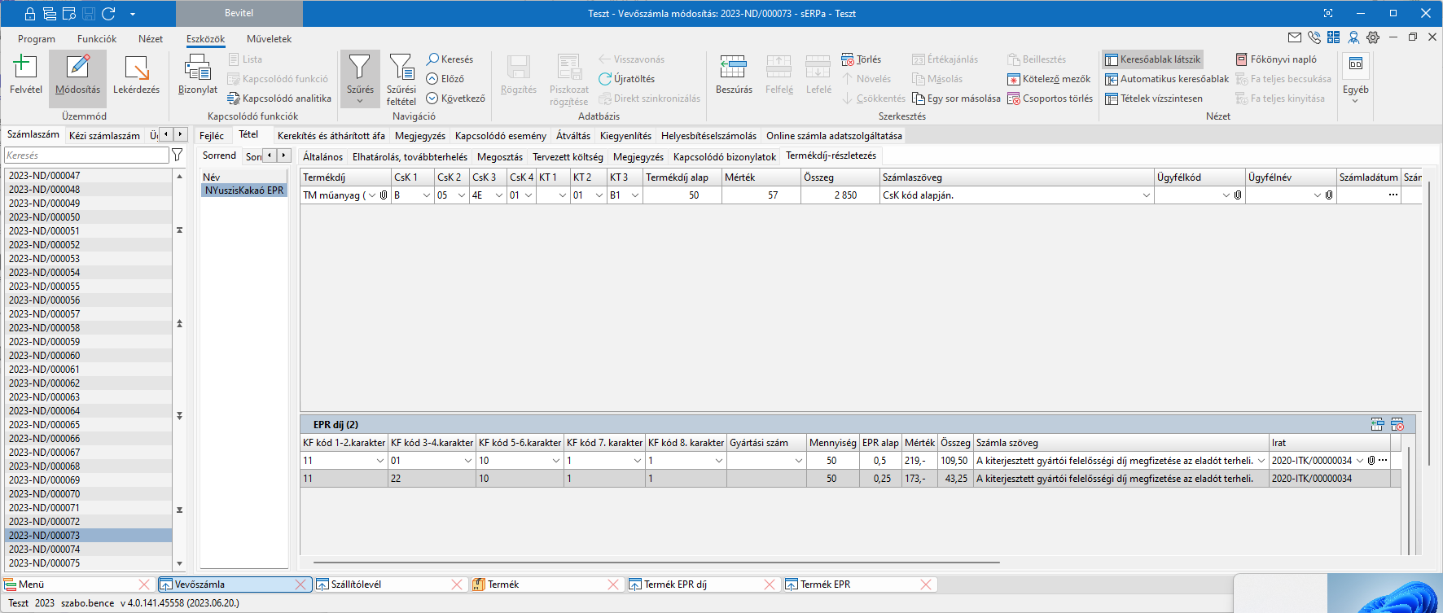Toggle Keresőablak látszik view option

click(x=1152, y=59)
